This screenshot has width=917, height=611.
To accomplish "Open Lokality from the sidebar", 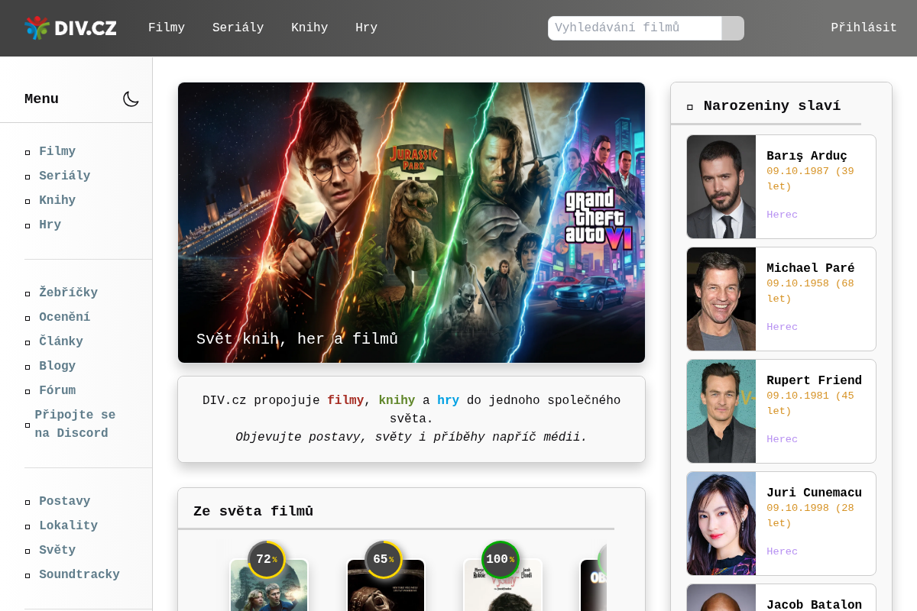I will click(x=69, y=526).
